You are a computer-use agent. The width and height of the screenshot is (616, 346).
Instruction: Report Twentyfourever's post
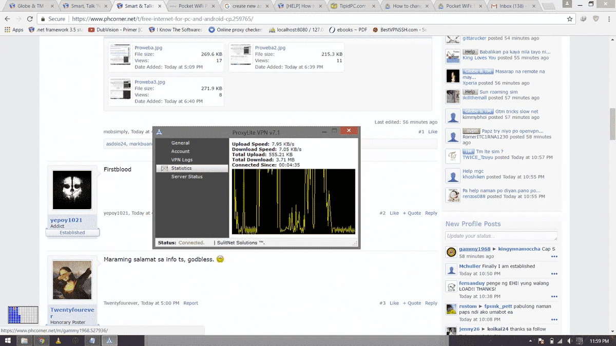(x=190, y=303)
